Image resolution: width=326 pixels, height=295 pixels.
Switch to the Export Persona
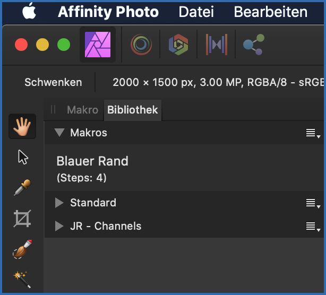coord(253,45)
